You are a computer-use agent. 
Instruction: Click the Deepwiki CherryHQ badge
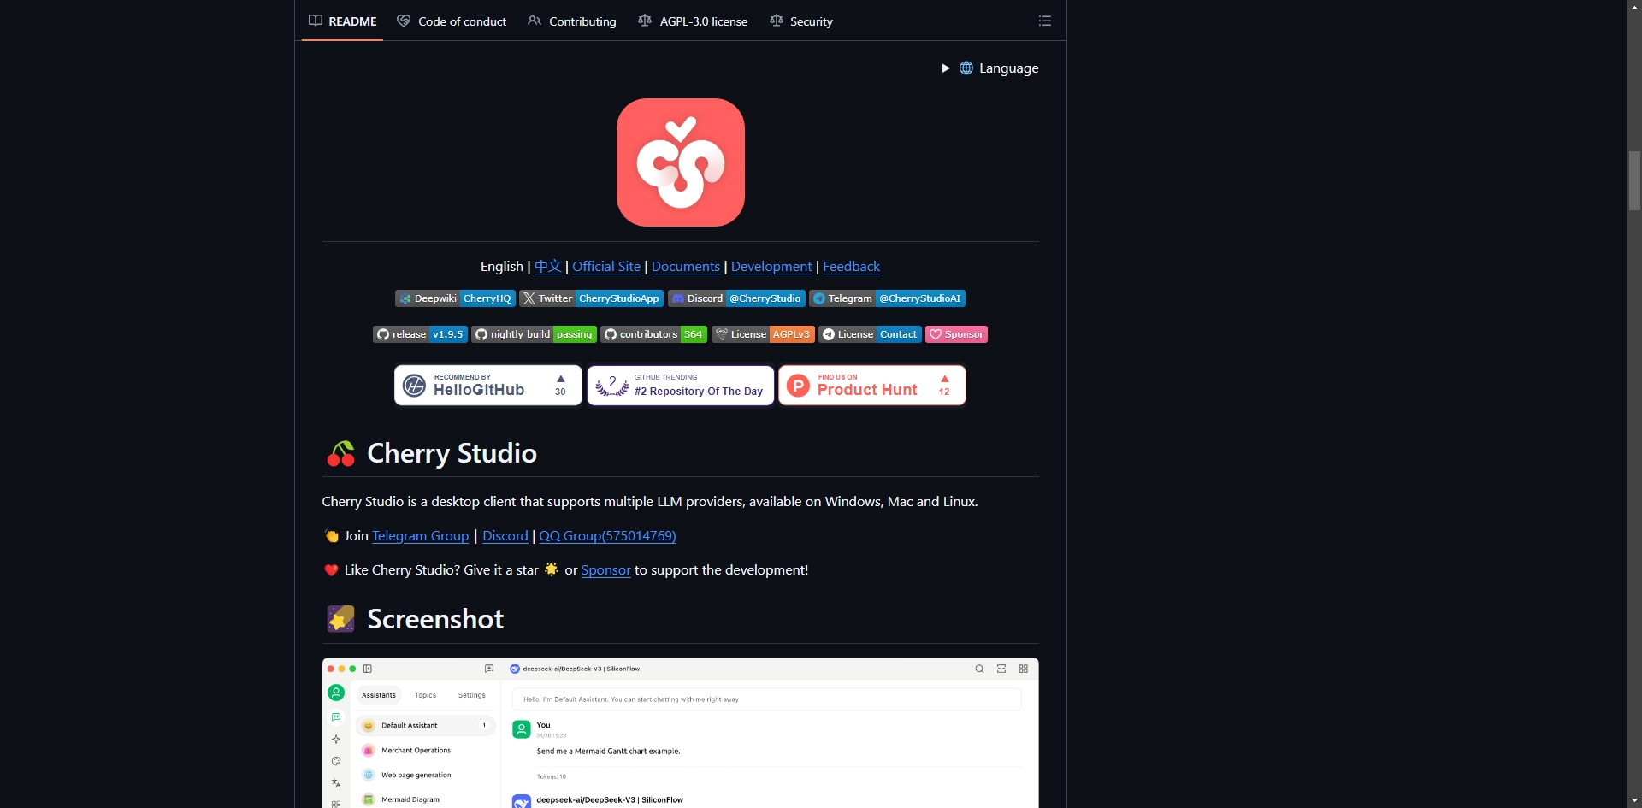(455, 298)
